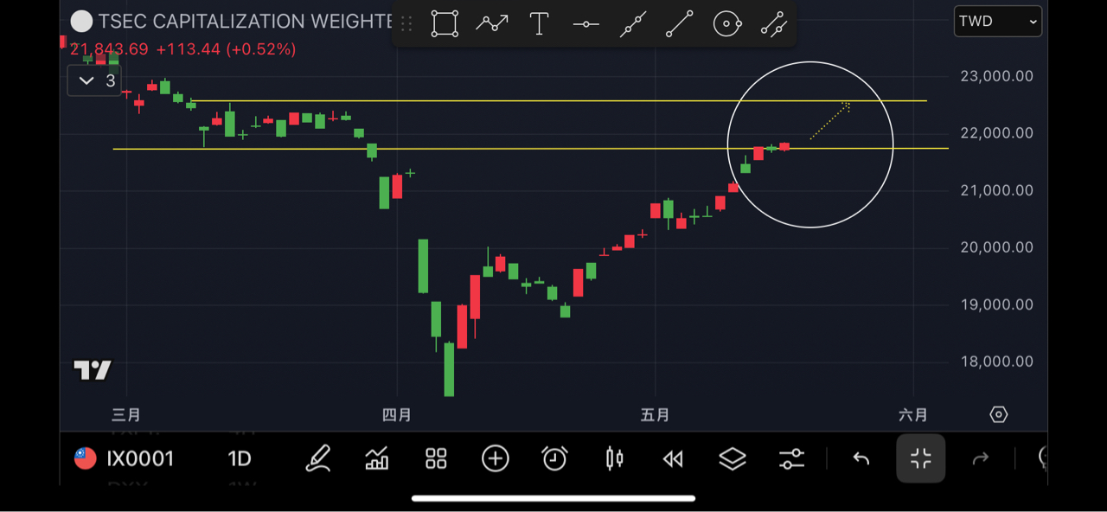Tap the iOS home indicator bar
The height and width of the screenshot is (512, 1107).
click(x=553, y=498)
